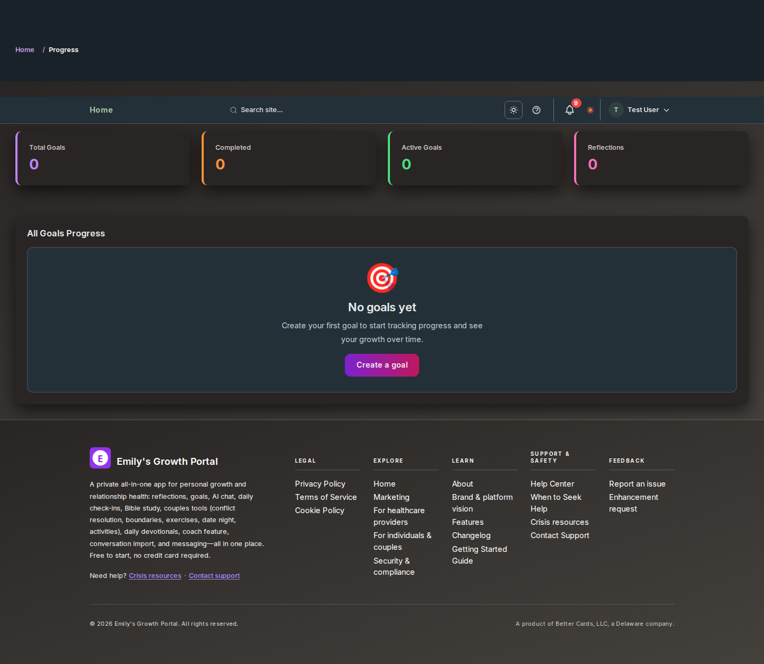Viewport: 764px width, 664px height.
Task: Open the Report an issue link
Action: 637,484
